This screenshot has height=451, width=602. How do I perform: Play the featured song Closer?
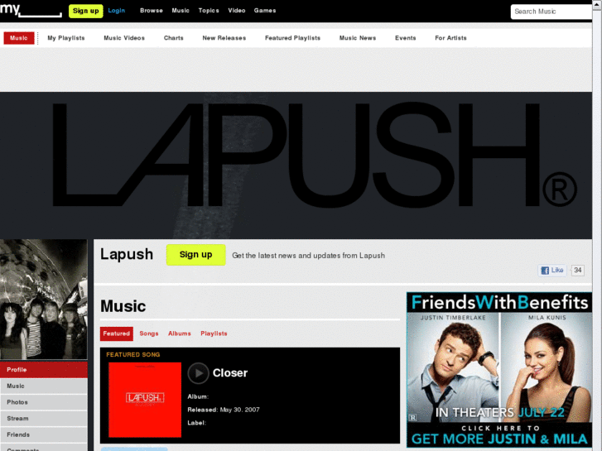point(198,373)
